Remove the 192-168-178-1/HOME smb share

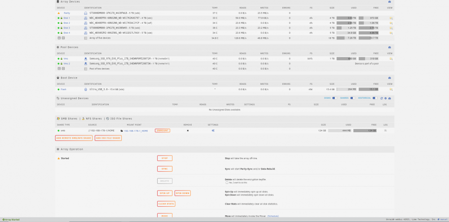point(188,131)
